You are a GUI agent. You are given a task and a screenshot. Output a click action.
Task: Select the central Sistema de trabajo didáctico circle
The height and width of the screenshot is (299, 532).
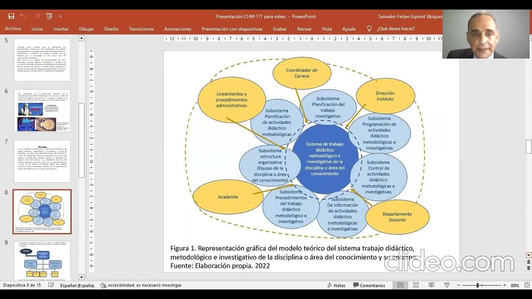tap(326, 159)
